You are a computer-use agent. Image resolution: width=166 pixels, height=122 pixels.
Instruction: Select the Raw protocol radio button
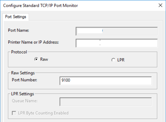point(36,59)
